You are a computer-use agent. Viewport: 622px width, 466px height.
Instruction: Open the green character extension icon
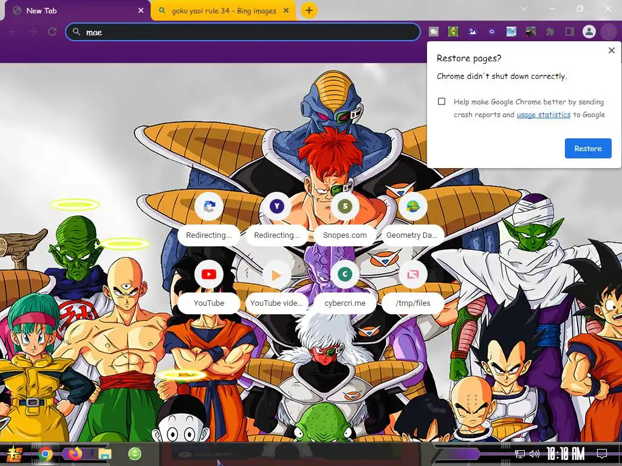click(x=453, y=32)
